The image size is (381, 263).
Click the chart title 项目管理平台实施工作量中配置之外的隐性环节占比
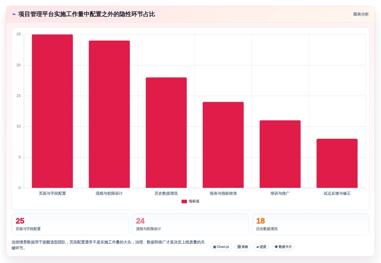point(86,14)
